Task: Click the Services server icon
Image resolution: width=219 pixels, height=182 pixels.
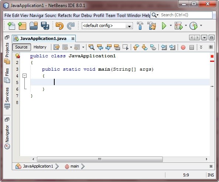Action: click(x=7, y=106)
